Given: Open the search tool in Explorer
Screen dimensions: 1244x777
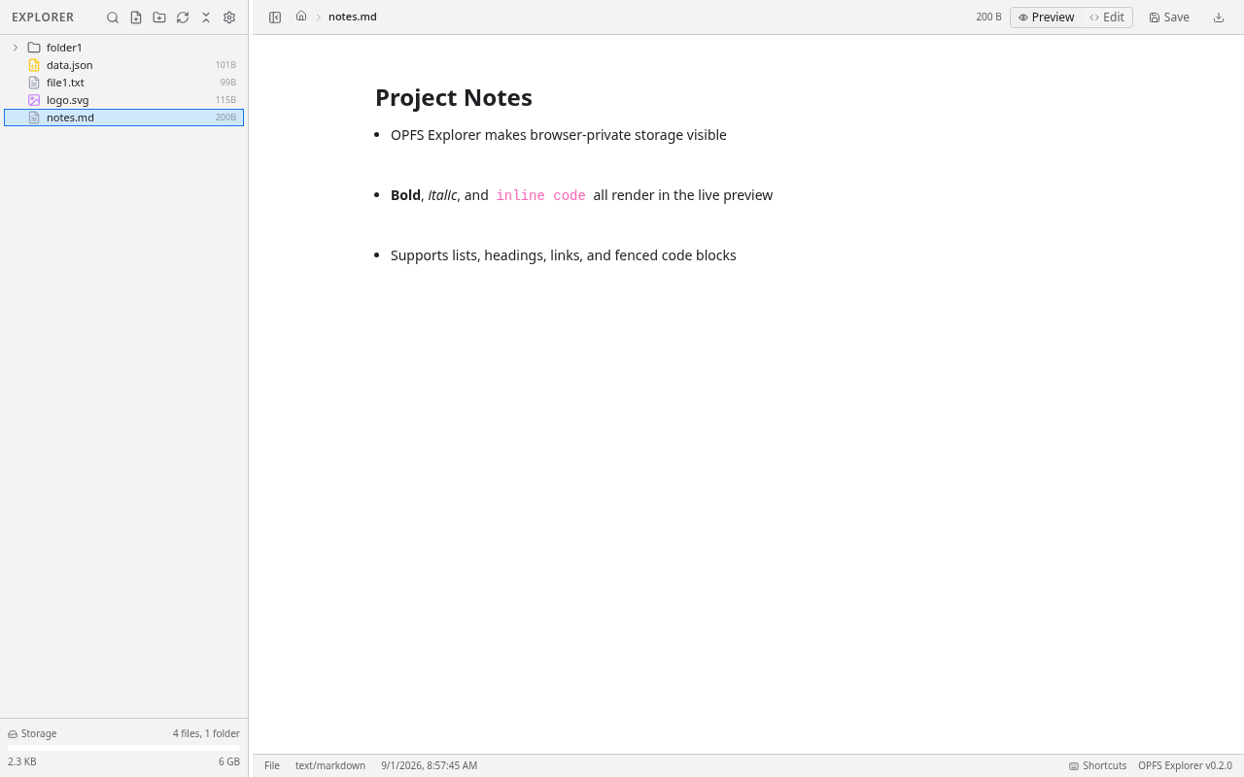Looking at the screenshot, I should [113, 17].
